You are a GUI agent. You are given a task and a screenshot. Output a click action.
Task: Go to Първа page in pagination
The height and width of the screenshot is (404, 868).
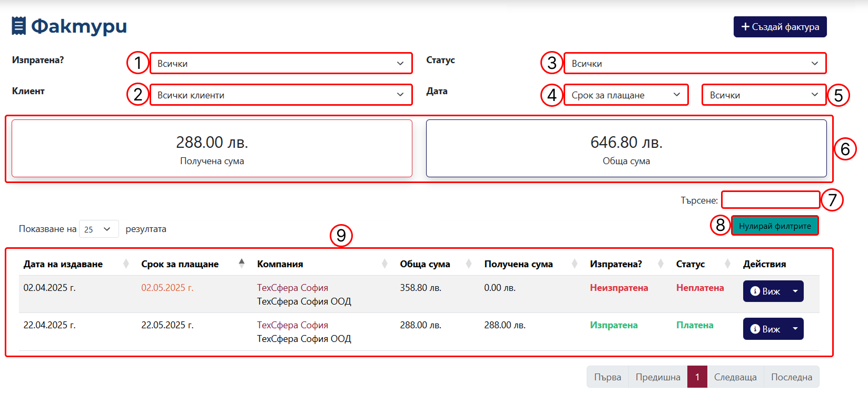pos(608,377)
